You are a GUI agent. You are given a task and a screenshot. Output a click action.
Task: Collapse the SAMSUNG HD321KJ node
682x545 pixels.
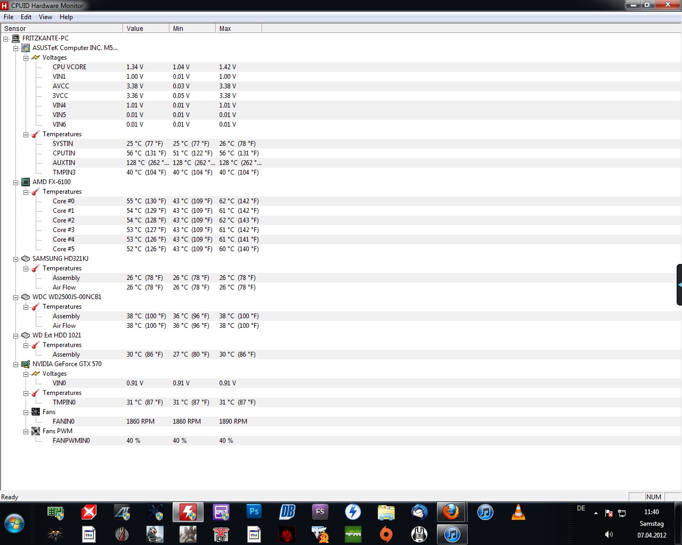pos(16,259)
